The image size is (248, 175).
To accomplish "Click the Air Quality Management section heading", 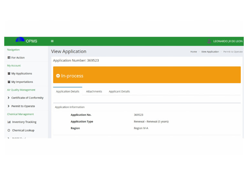I will [x=21, y=90].
